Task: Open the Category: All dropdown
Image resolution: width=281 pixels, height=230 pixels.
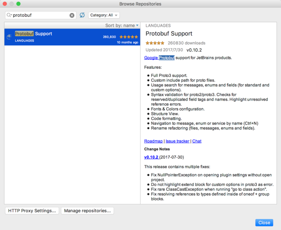Action: [x=104, y=15]
